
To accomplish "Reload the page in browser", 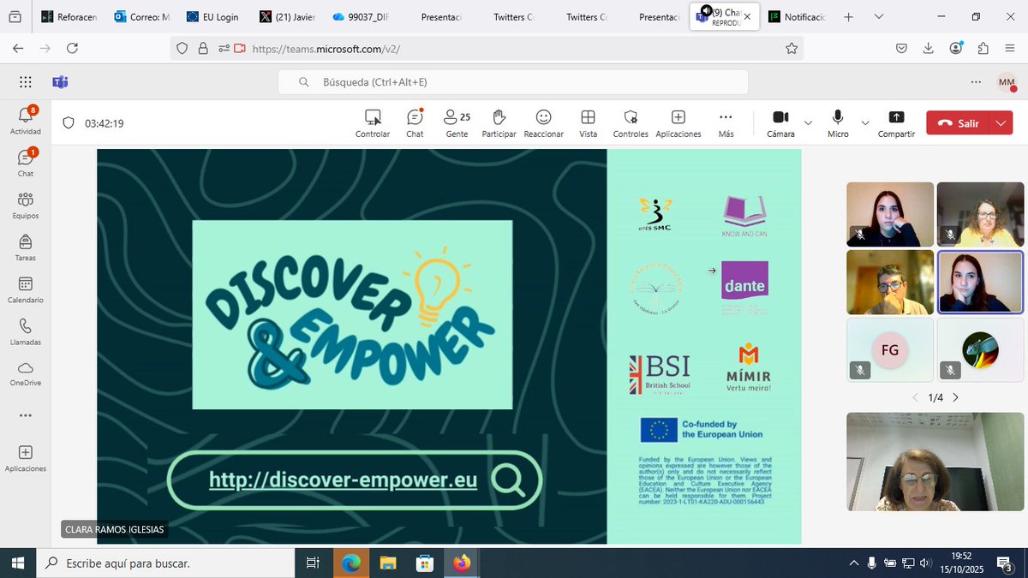I will tap(72, 49).
